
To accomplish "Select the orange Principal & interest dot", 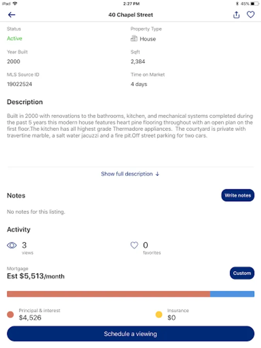I will [10, 314].
